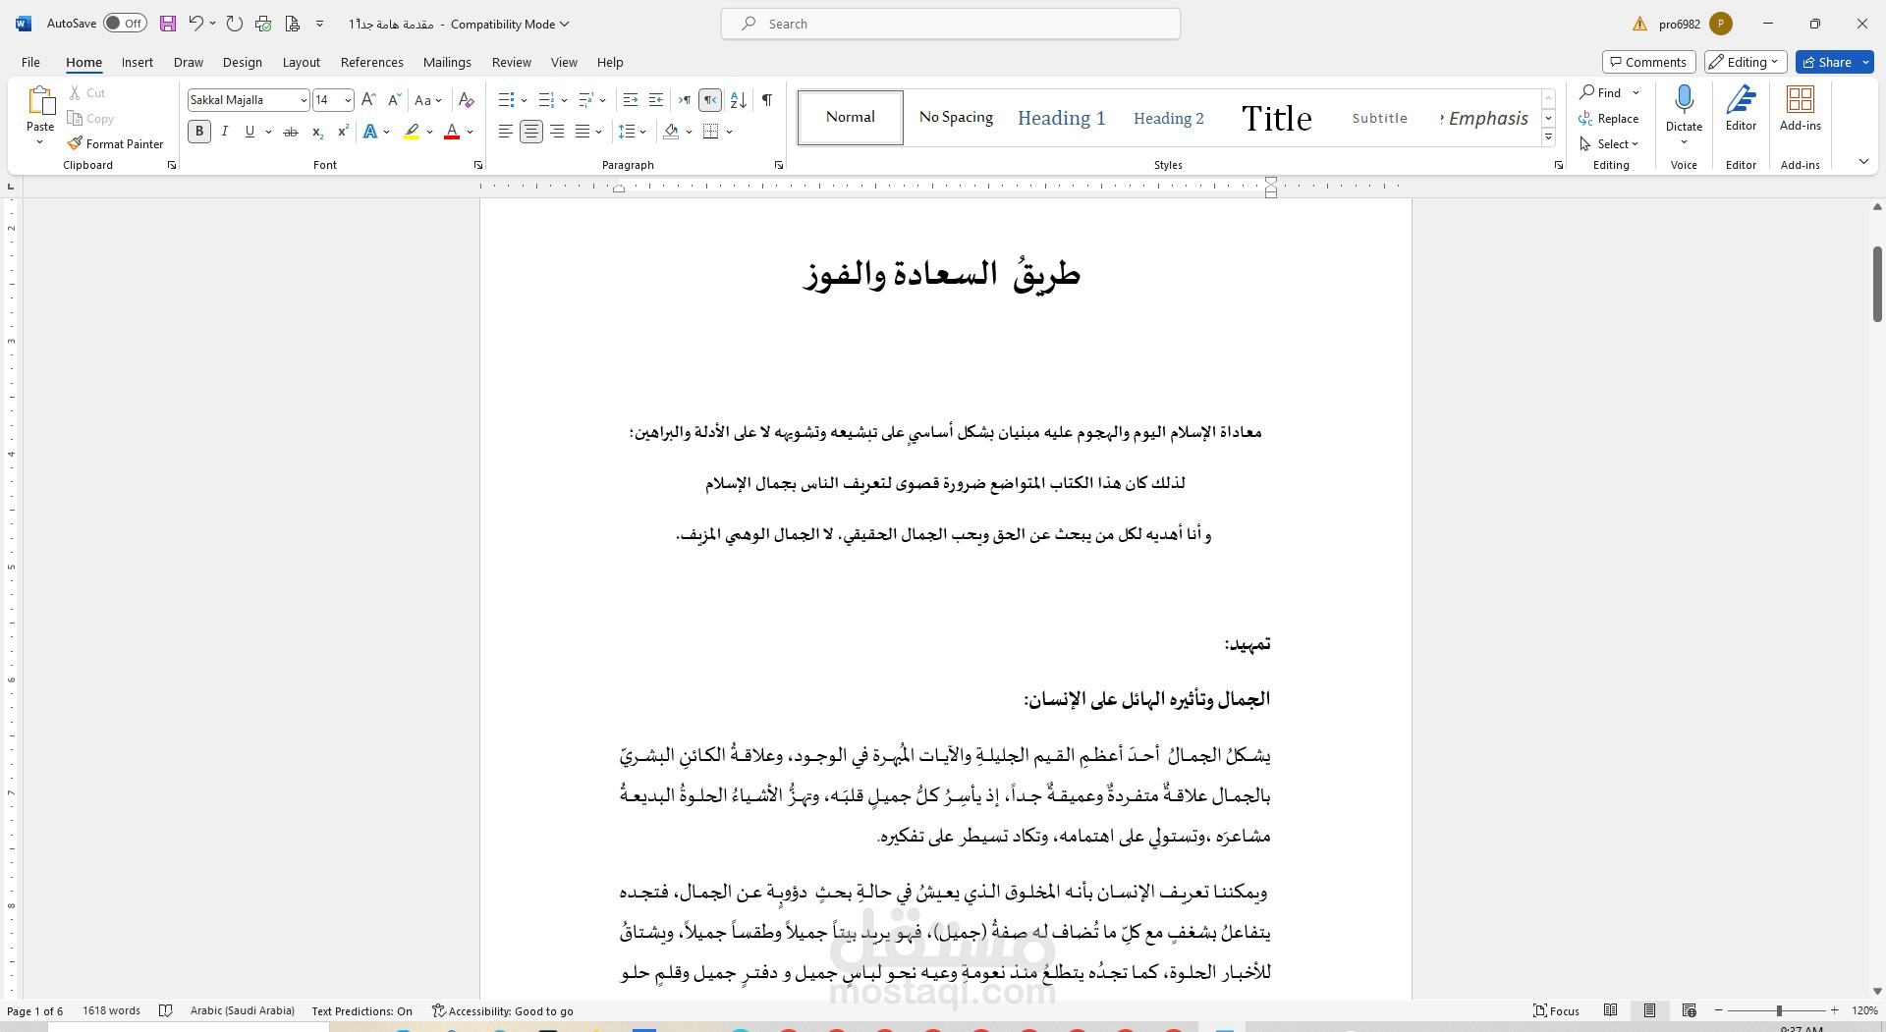Click the Share button
The height and width of the screenshot is (1032, 1886).
(x=1825, y=62)
